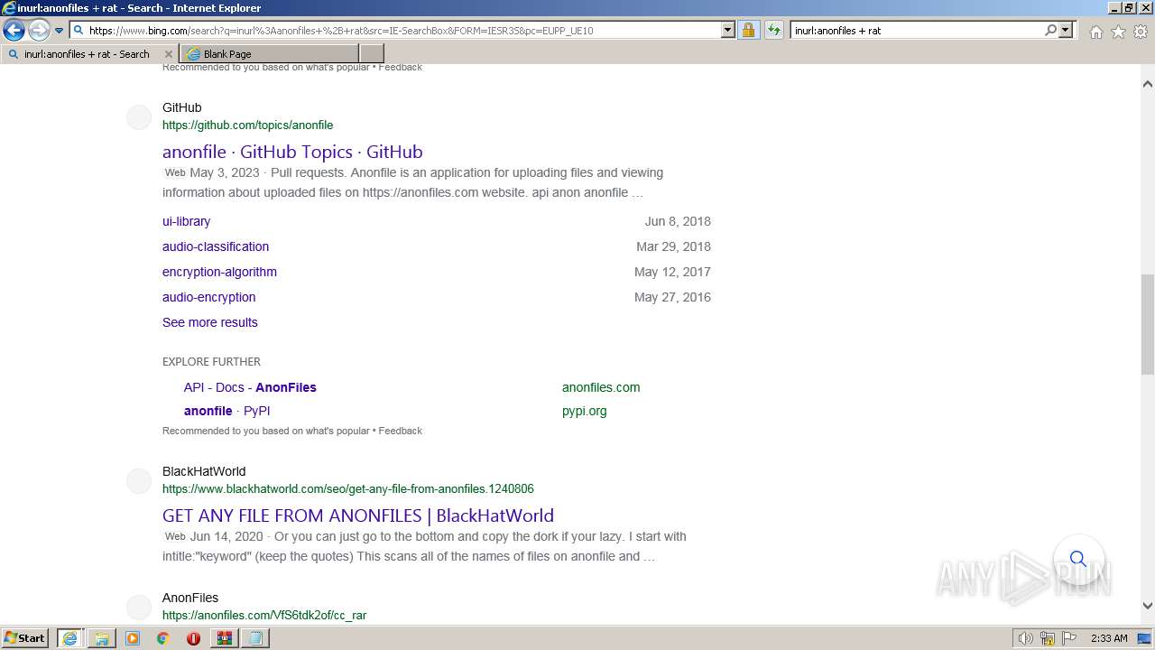Viewport: 1155px width, 650px height.
Task: Click the 2:33 AM clock
Action: [x=1109, y=638]
